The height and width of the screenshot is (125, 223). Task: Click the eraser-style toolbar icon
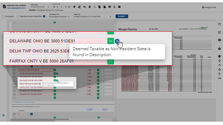tap(79, 7)
